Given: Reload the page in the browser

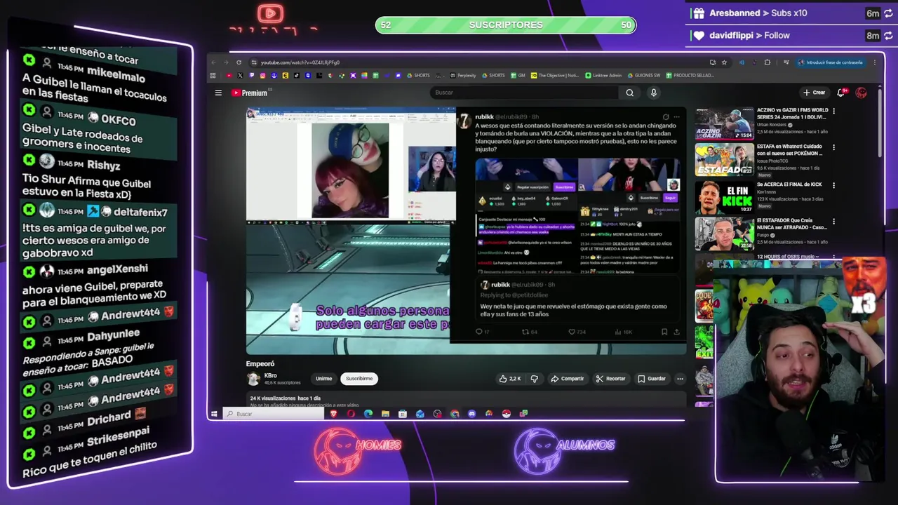Looking at the screenshot, I should pyautogui.click(x=239, y=62).
